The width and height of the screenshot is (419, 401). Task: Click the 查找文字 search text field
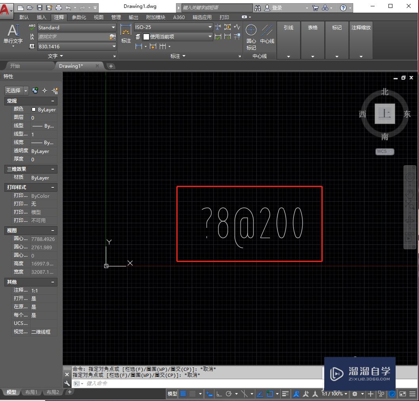pyautogui.click(x=71, y=36)
